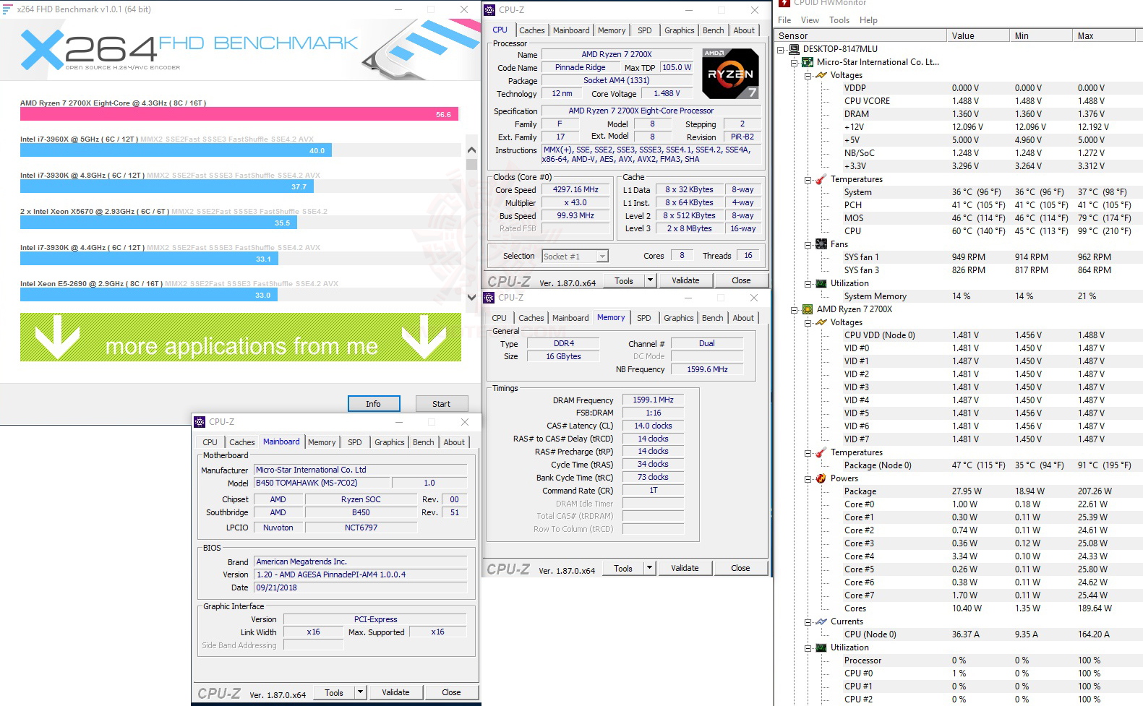Click the Sensor column header in HWMonitor
1143x706 pixels.
pyautogui.click(x=860, y=35)
